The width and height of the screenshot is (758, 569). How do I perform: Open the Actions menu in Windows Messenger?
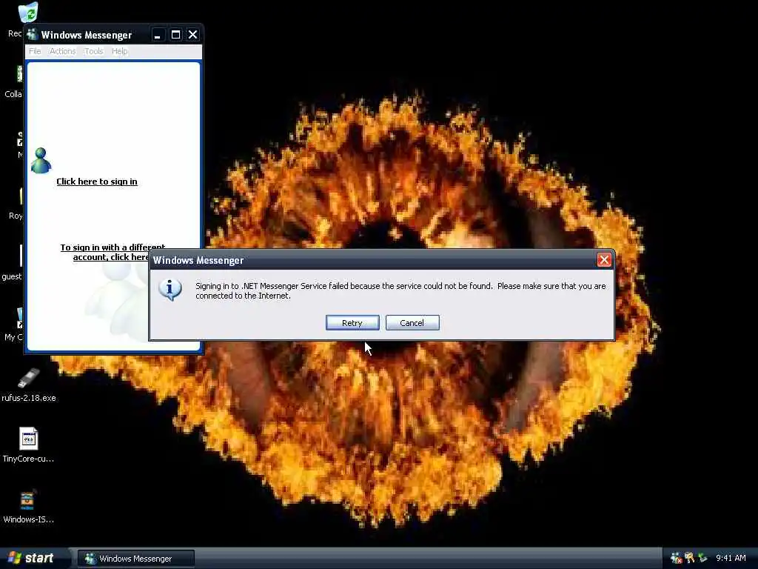(62, 51)
